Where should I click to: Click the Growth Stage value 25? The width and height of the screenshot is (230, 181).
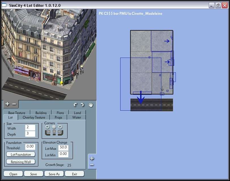[x=69, y=165]
